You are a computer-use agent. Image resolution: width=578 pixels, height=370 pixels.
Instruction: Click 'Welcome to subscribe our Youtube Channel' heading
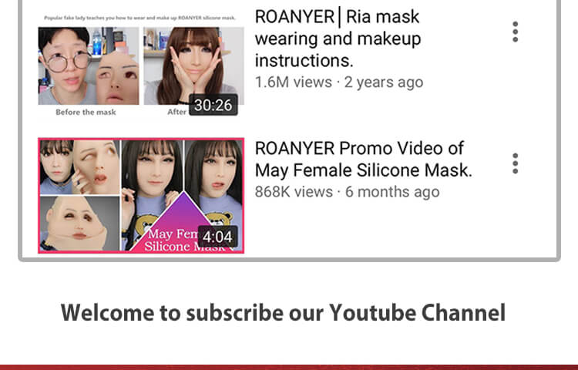click(283, 313)
